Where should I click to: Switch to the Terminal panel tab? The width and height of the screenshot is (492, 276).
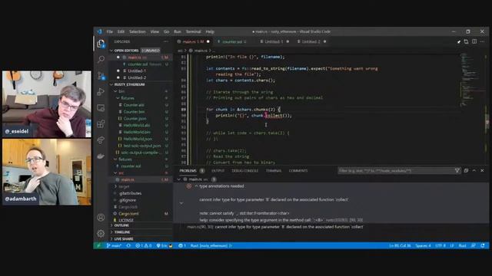274,171
